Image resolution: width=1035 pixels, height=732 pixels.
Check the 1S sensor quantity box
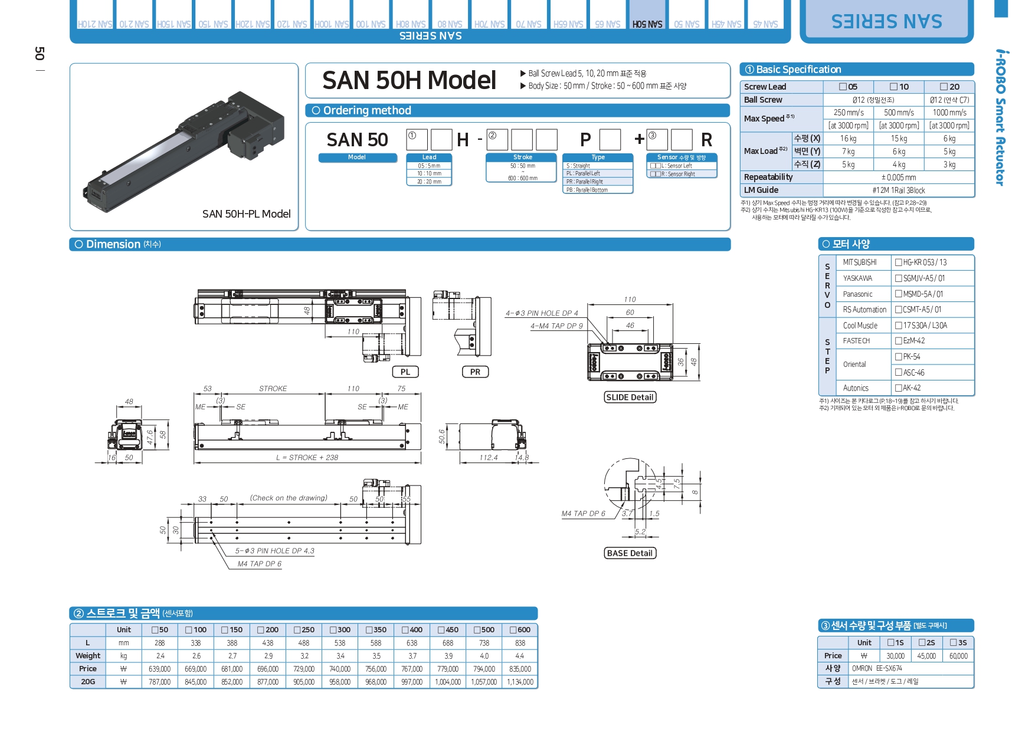tap(891, 643)
